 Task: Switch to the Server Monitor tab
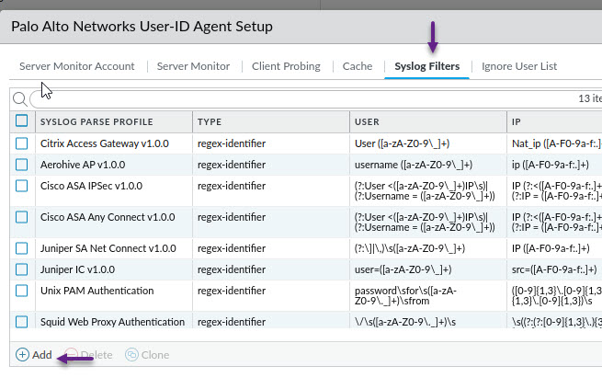[x=193, y=66]
